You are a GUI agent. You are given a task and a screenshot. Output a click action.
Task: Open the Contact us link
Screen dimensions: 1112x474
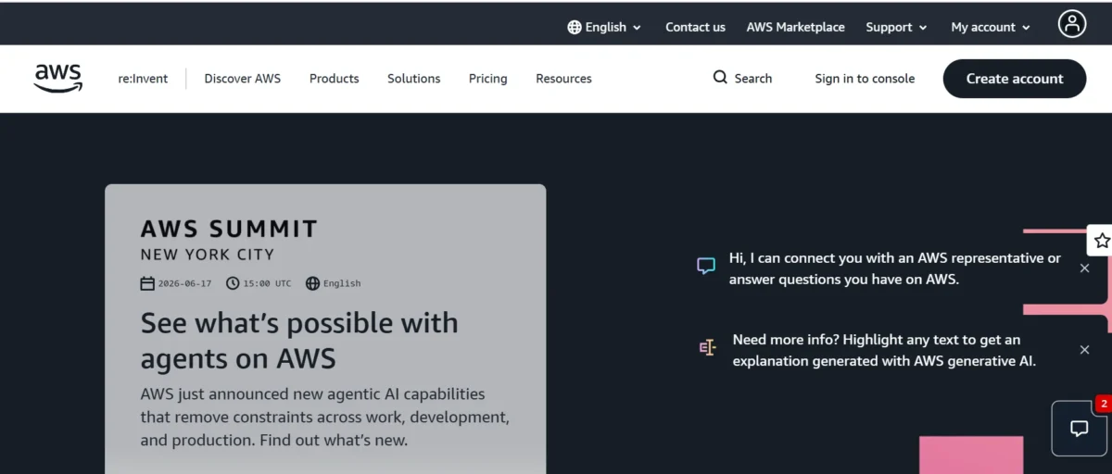(695, 27)
